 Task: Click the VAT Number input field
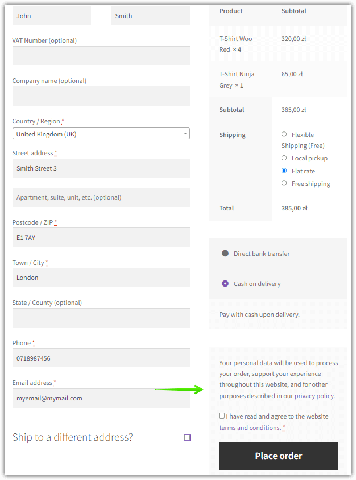101,56
